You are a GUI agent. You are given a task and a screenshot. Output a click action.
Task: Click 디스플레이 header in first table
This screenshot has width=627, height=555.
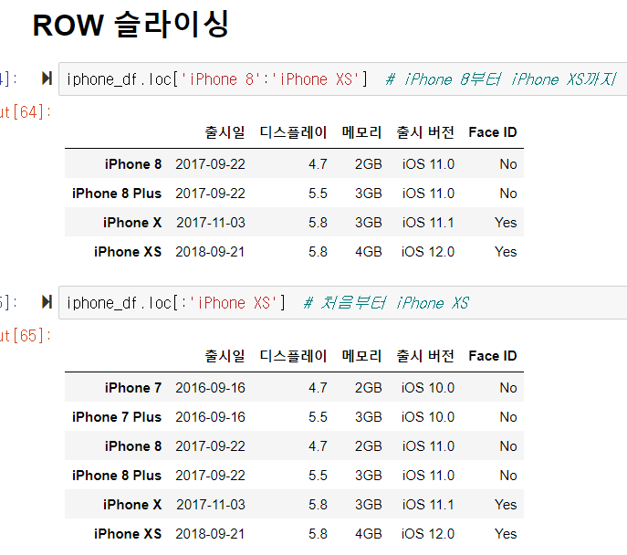(x=293, y=132)
